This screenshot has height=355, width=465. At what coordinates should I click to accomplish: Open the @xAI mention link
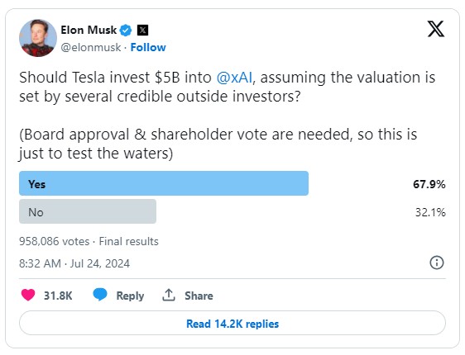click(x=234, y=78)
